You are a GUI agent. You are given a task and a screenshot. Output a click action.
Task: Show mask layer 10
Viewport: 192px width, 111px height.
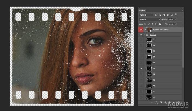141,97
